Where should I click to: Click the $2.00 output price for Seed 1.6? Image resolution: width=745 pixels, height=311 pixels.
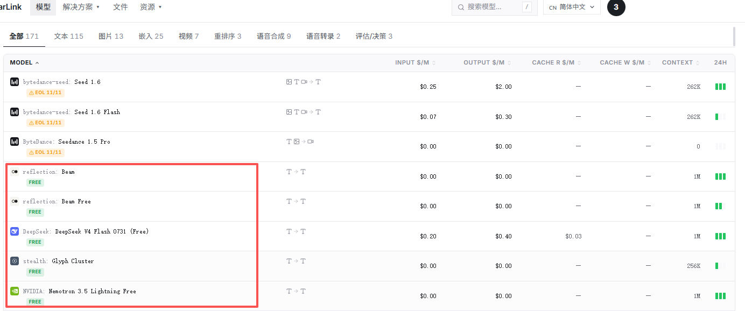pyautogui.click(x=503, y=87)
